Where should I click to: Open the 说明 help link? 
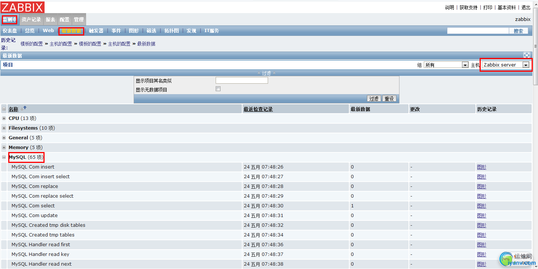point(449,7)
